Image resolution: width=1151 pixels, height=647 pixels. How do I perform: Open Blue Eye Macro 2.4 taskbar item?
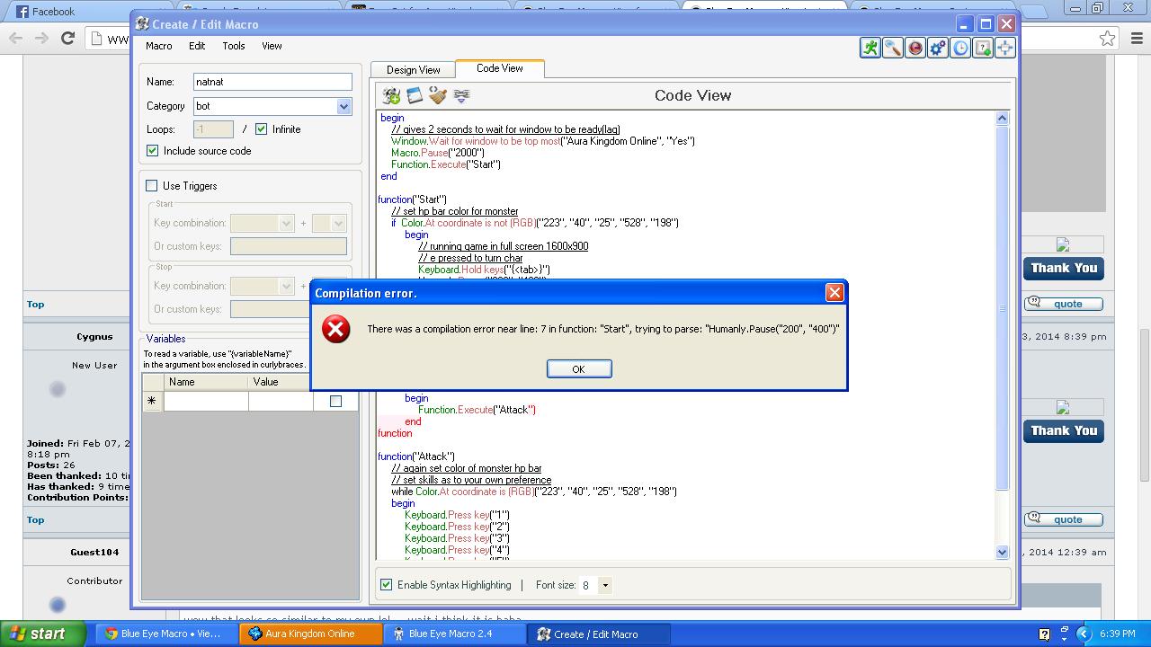[x=456, y=634]
